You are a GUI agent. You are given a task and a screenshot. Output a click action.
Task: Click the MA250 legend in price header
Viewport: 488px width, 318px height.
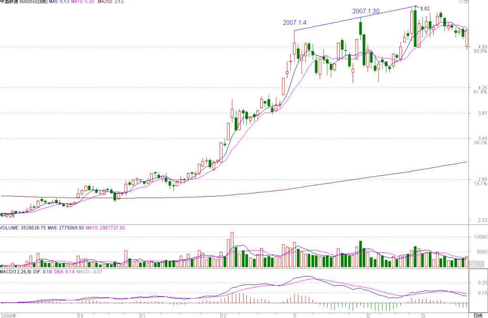click(x=111, y=1)
